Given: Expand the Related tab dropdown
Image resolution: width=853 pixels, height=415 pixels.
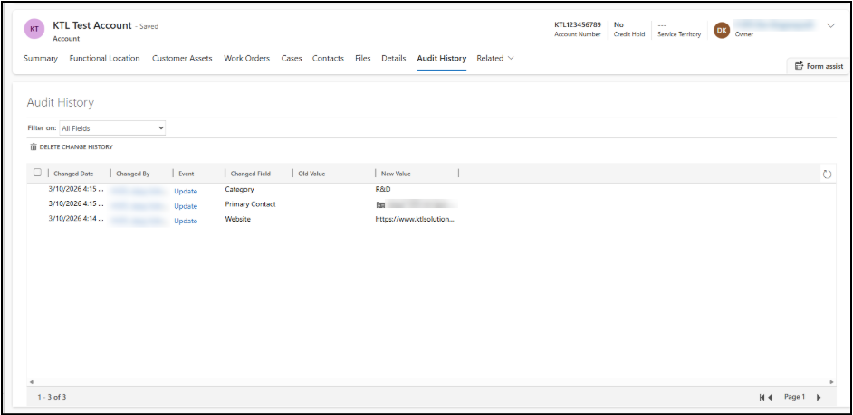Looking at the screenshot, I should coord(495,59).
